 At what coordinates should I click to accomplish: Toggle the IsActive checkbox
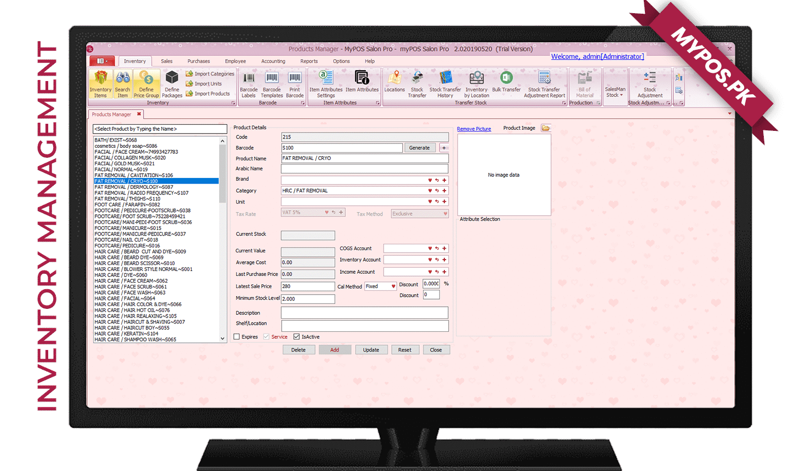296,337
